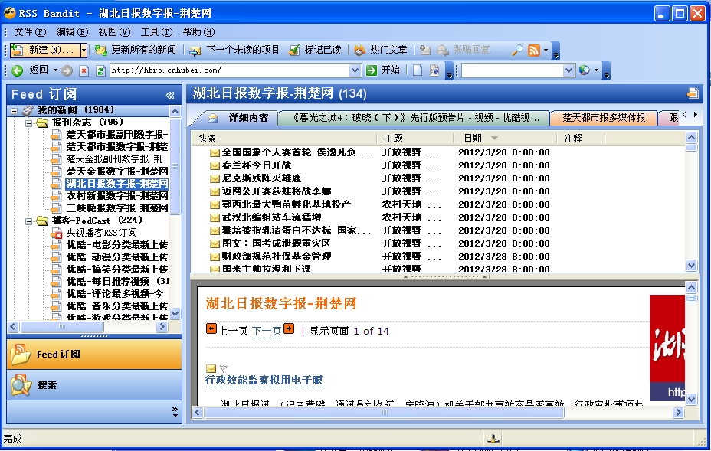Select 农村新报数字报-荆楚网 feed
Screen dimensions: 711x451
click(x=117, y=196)
